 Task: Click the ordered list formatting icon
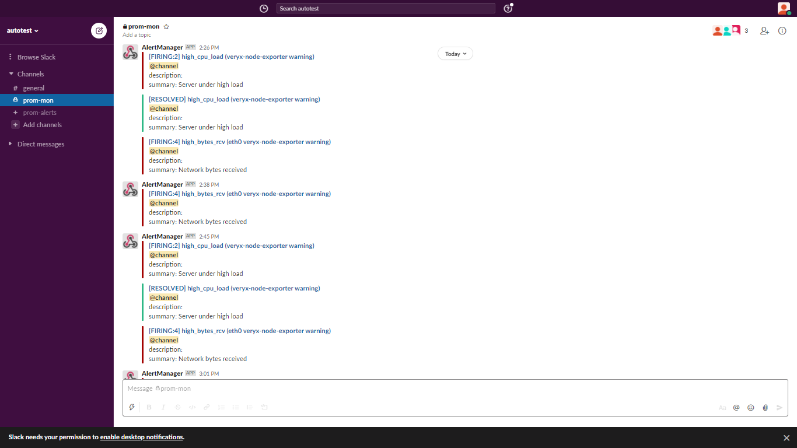[x=221, y=407]
